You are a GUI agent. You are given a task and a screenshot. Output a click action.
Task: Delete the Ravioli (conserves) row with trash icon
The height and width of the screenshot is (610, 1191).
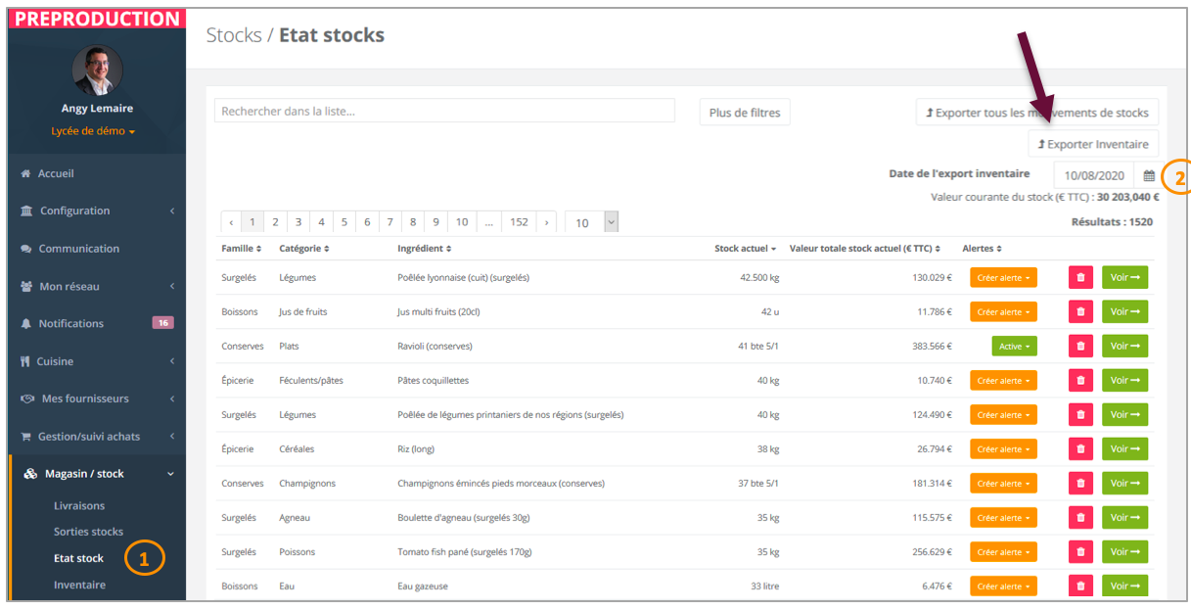pos(1080,347)
